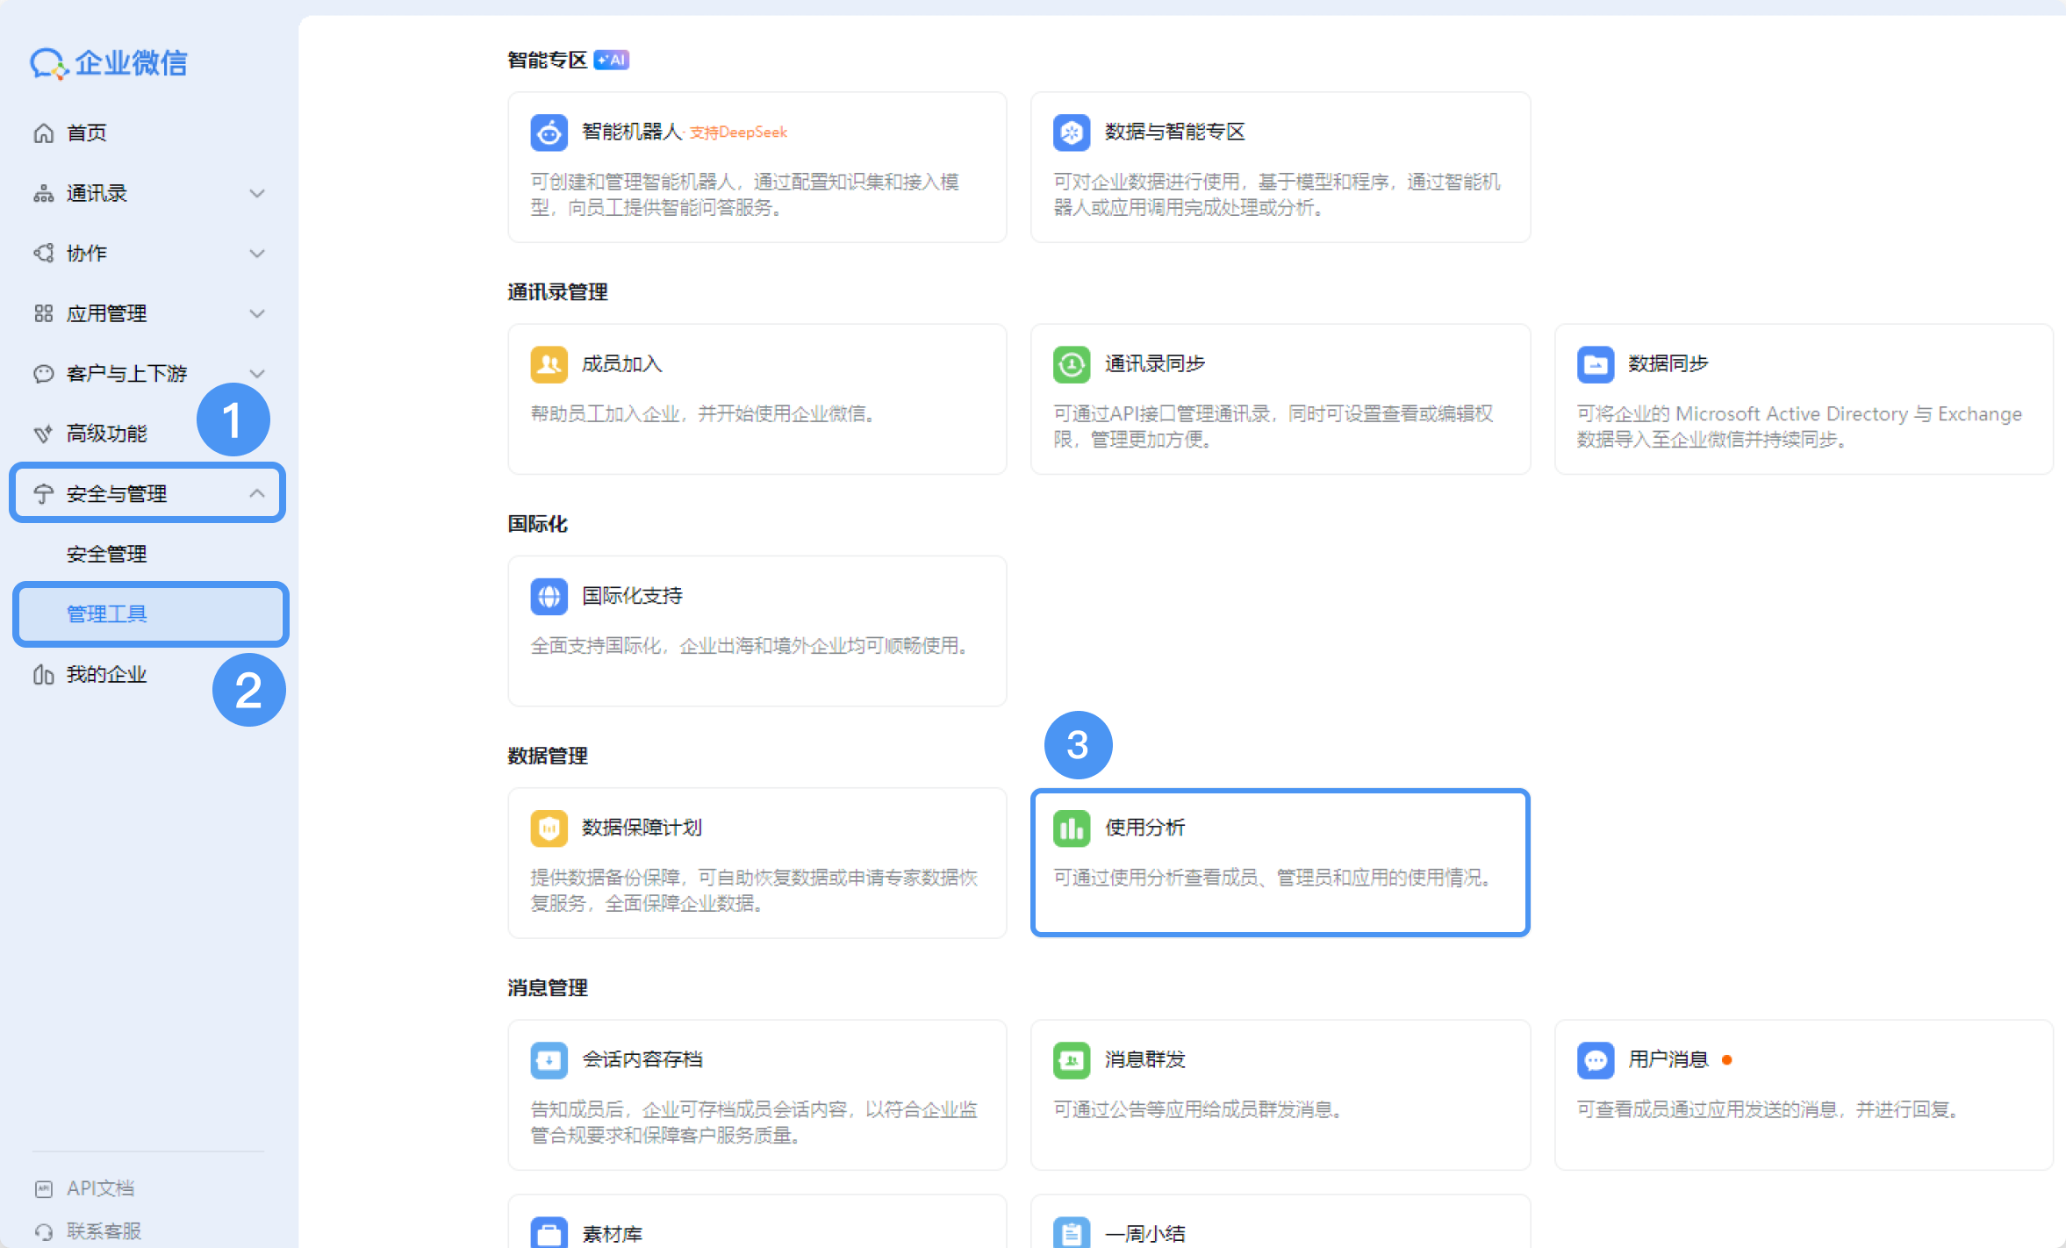Image resolution: width=2066 pixels, height=1248 pixels.
Task: Open the 国际化支持 globe icon
Action: [x=549, y=596]
